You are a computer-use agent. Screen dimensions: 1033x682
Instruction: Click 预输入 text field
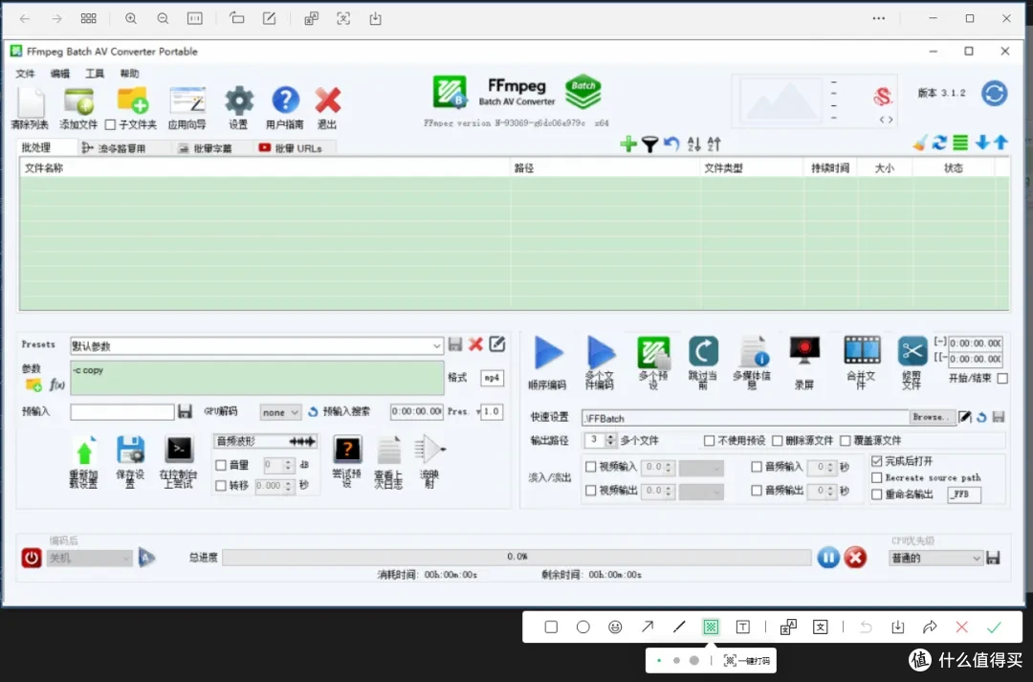(122, 412)
